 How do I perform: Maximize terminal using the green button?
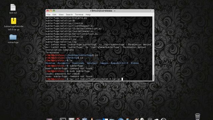(54, 11)
